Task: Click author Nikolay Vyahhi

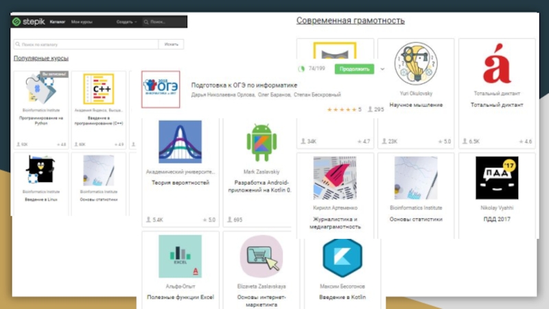Action: (x=497, y=208)
